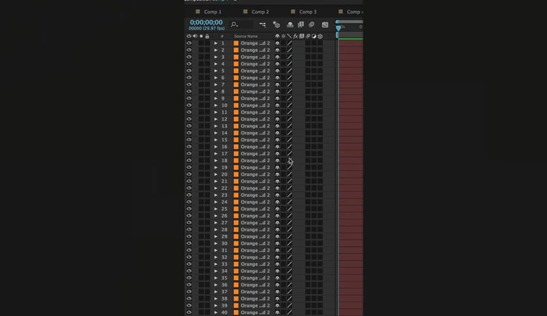
Task: Click the layer search input field
Action: pos(241,25)
